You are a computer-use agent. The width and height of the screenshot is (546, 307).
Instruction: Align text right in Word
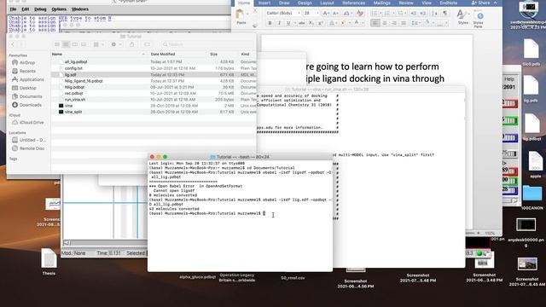[x=394, y=23]
